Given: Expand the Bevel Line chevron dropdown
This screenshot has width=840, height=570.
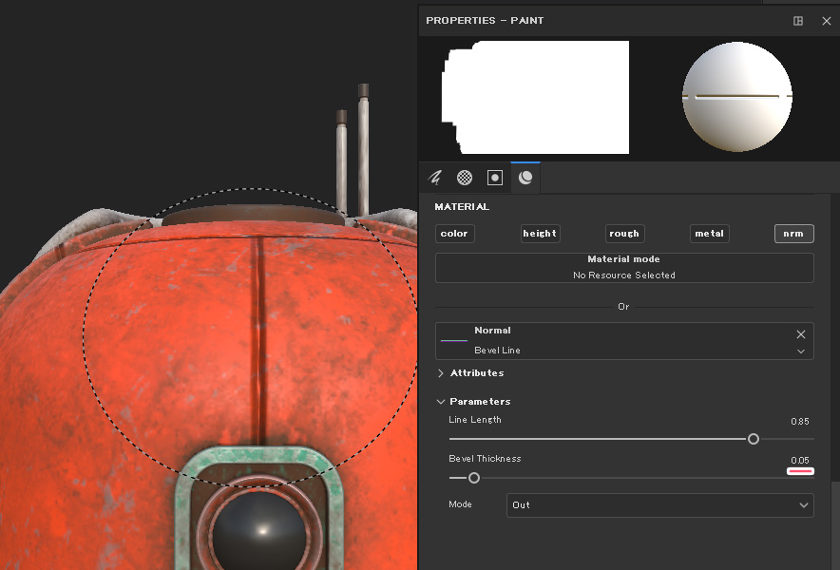Looking at the screenshot, I should click(801, 351).
